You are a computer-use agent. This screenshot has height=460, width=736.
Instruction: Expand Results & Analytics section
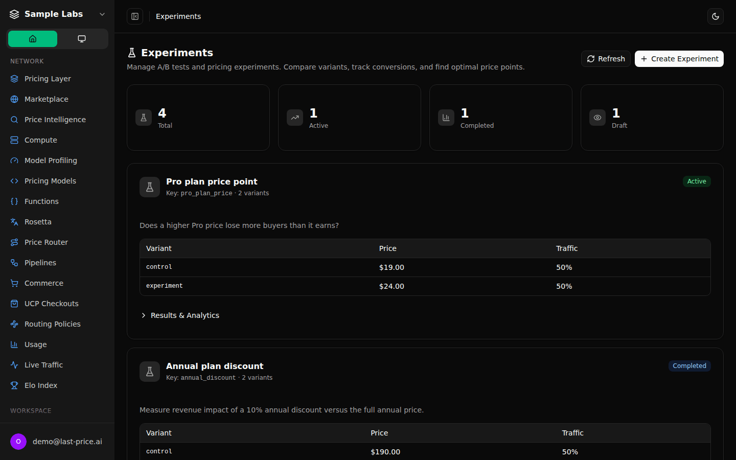[x=180, y=315]
